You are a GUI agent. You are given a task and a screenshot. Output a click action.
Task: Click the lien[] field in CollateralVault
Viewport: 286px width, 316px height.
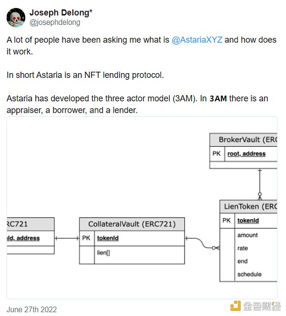103,252
